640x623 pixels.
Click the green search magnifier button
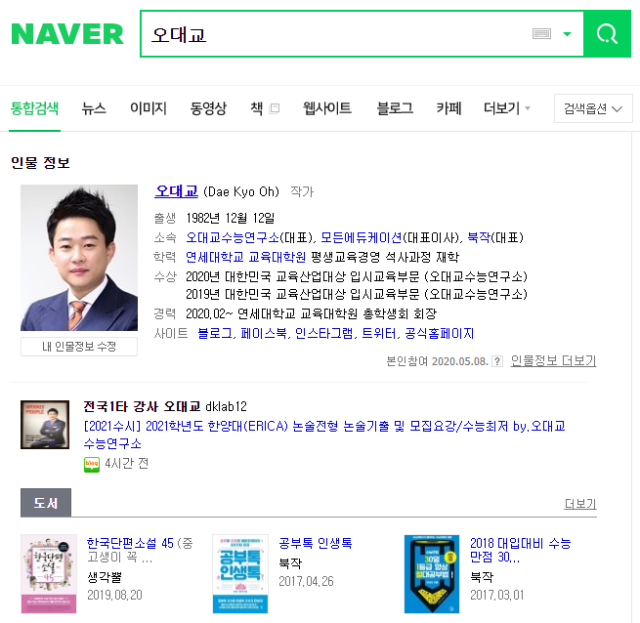click(x=607, y=34)
